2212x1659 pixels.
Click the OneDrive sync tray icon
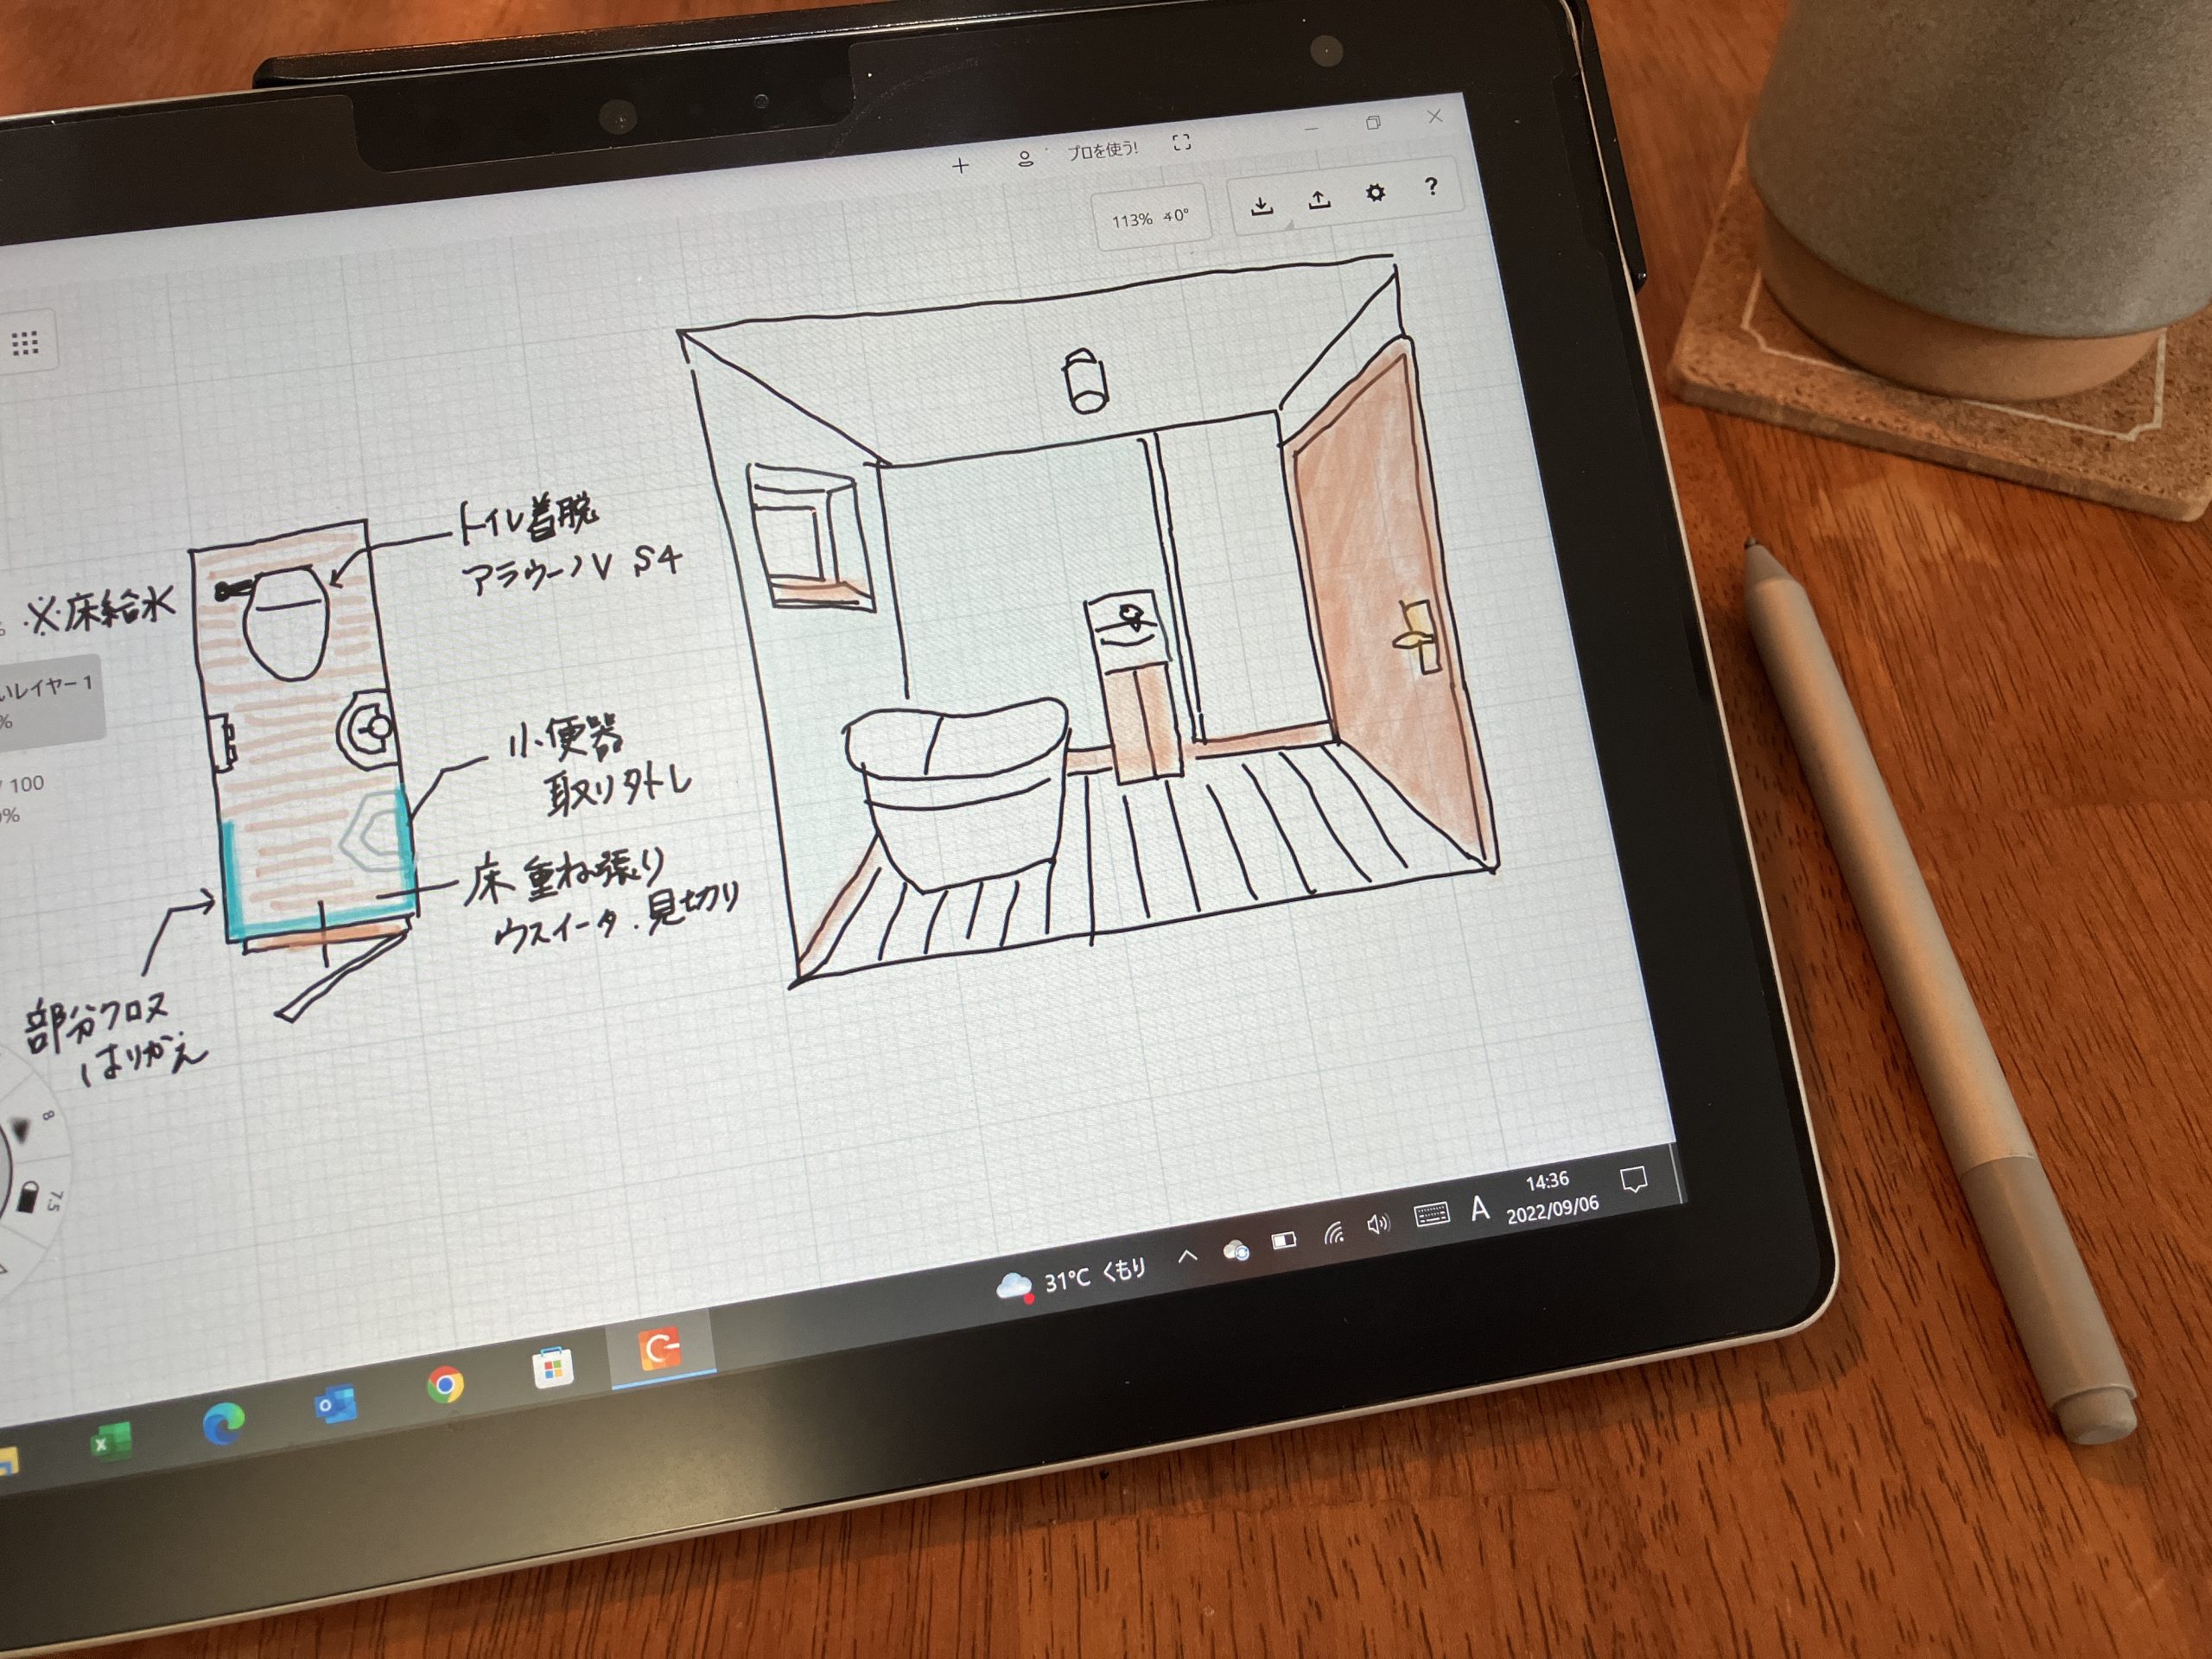[1236, 1250]
